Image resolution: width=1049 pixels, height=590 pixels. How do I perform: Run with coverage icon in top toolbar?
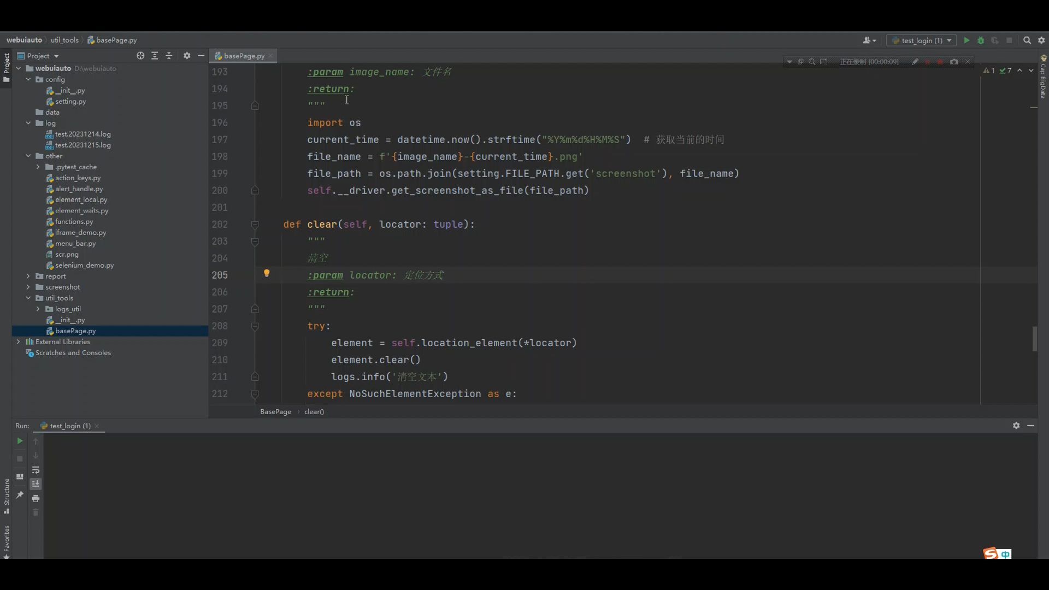point(995,40)
